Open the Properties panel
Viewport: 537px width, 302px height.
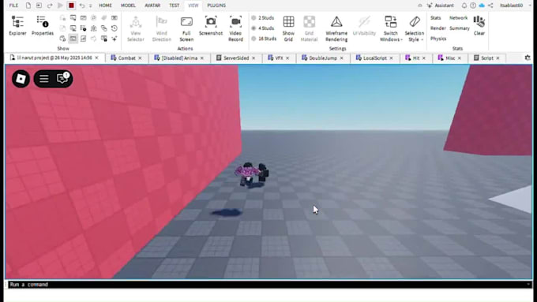pyautogui.click(x=43, y=26)
